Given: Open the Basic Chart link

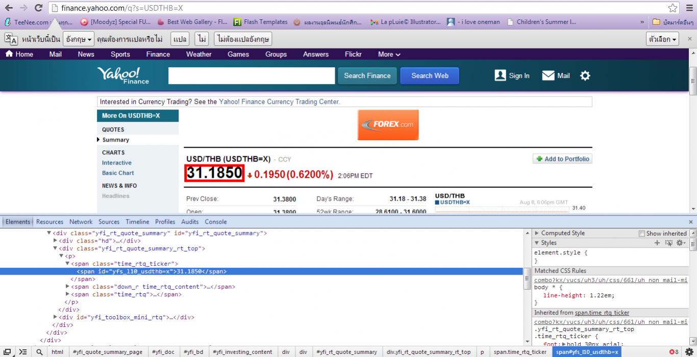Looking at the screenshot, I should [118, 173].
